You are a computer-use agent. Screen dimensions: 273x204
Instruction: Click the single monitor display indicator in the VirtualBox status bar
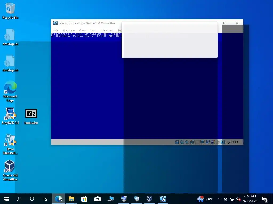pyautogui.click(x=202, y=142)
